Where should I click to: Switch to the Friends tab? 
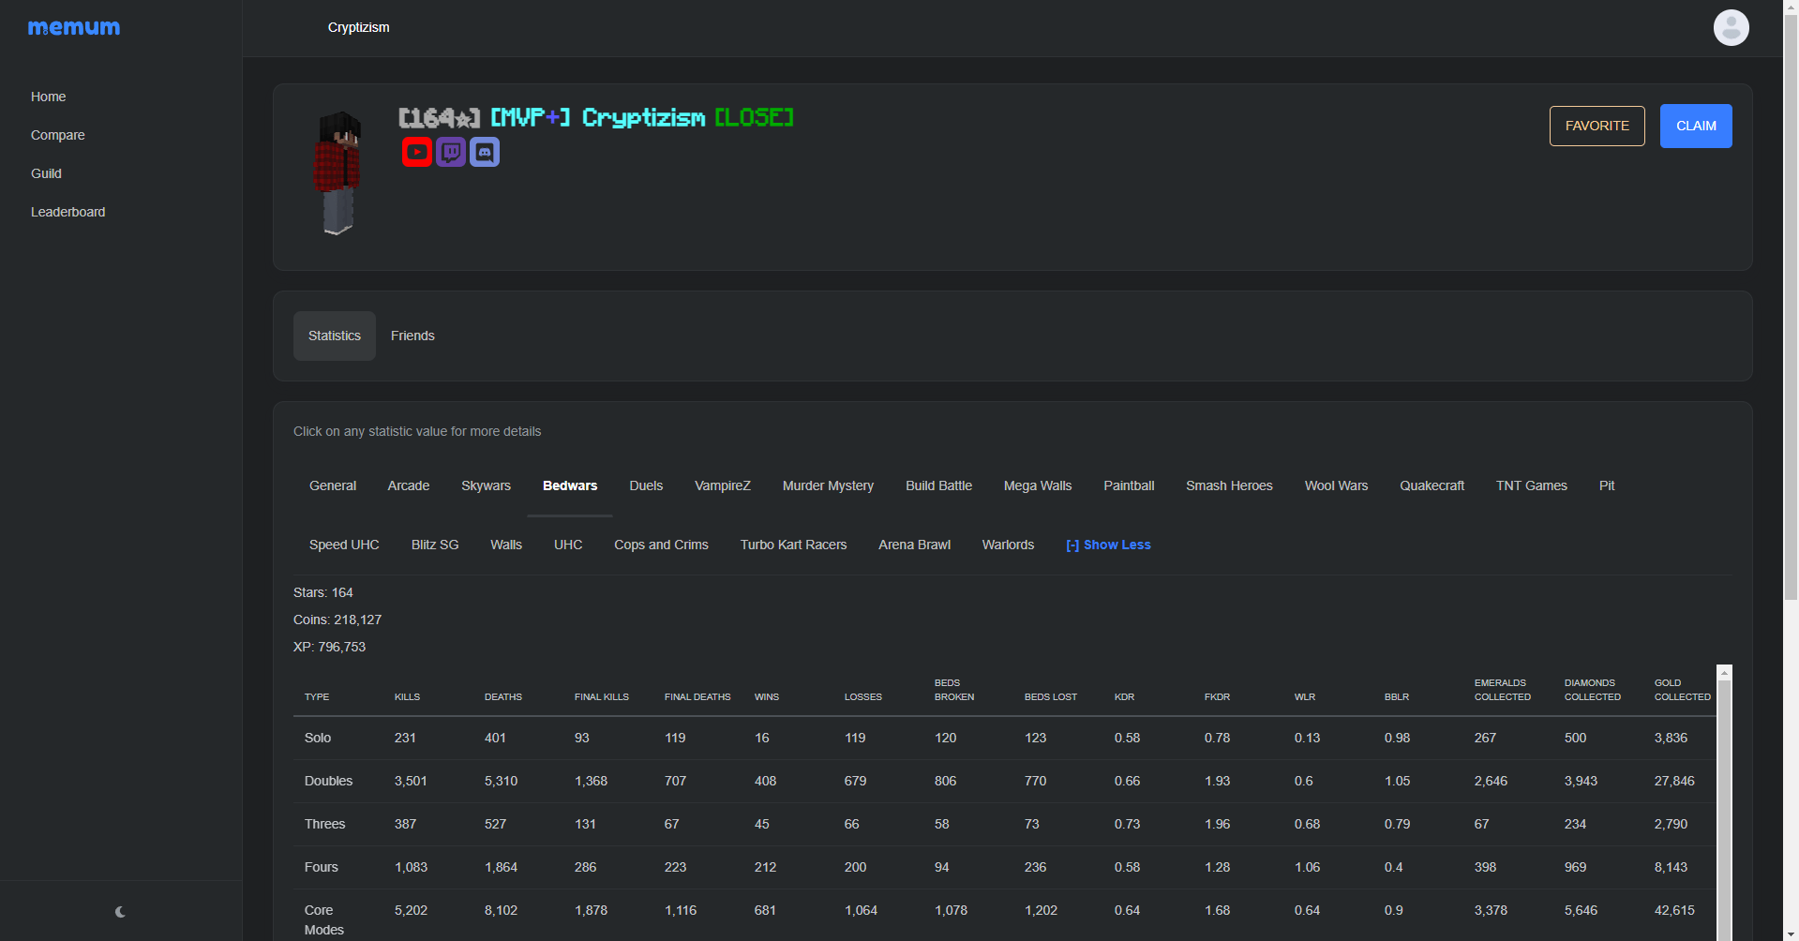[412, 336]
